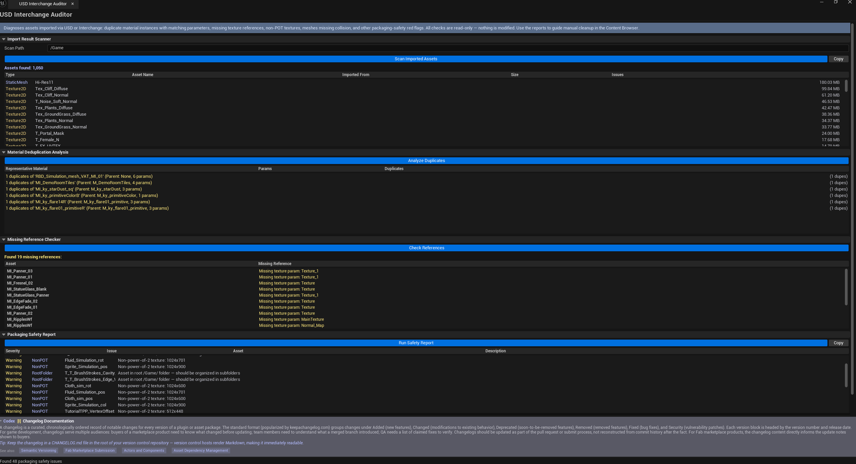Viewport: 856px width, 464px height.
Task: Click the safety report list scrollbar
Action: [x=846, y=375]
